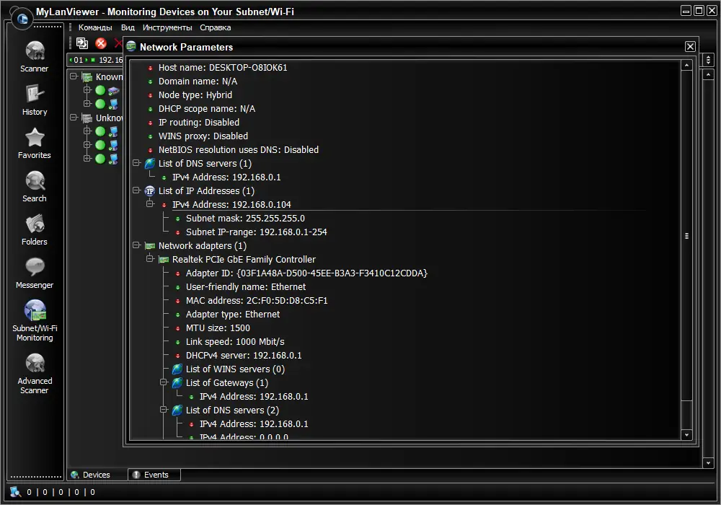Select the Adapter ID row
Image resolution: width=721 pixels, height=505 pixels.
coord(306,273)
